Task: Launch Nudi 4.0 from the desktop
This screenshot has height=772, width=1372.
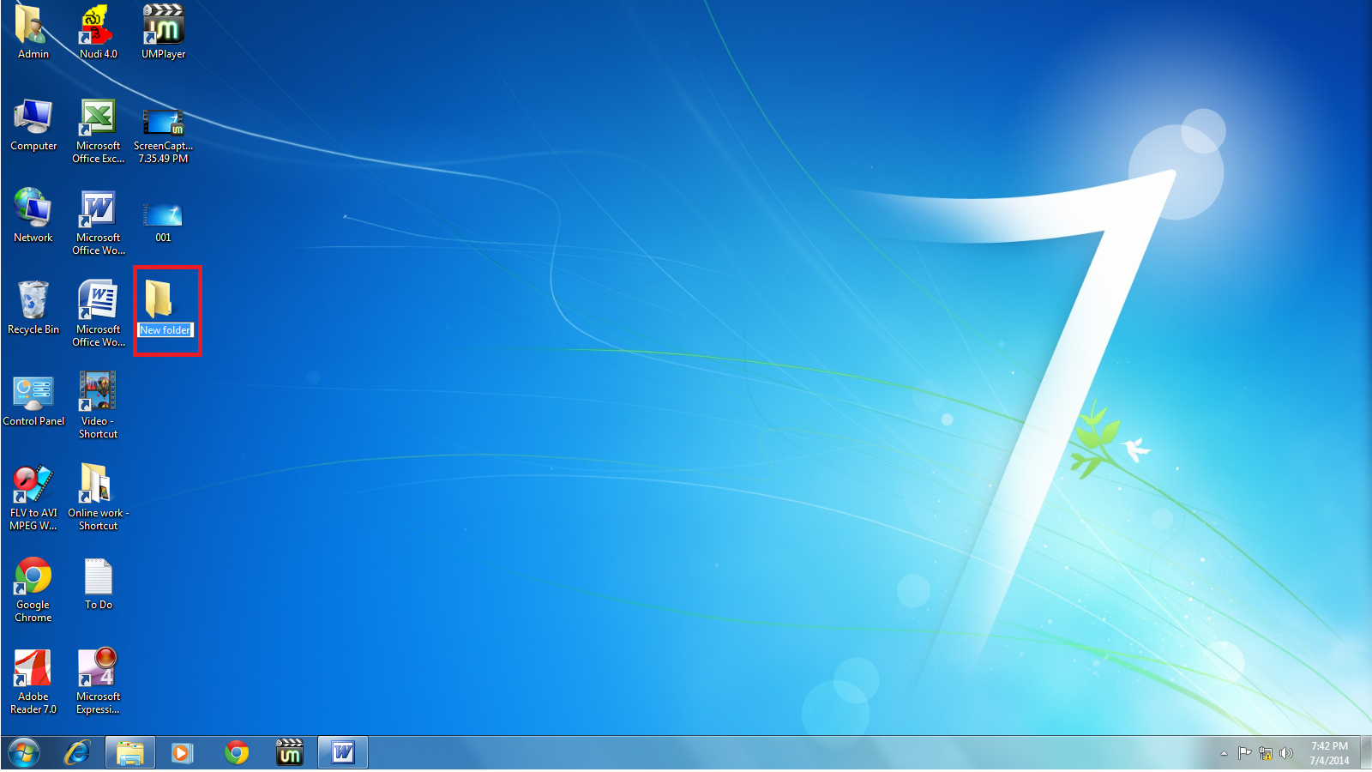Action: coord(97,27)
